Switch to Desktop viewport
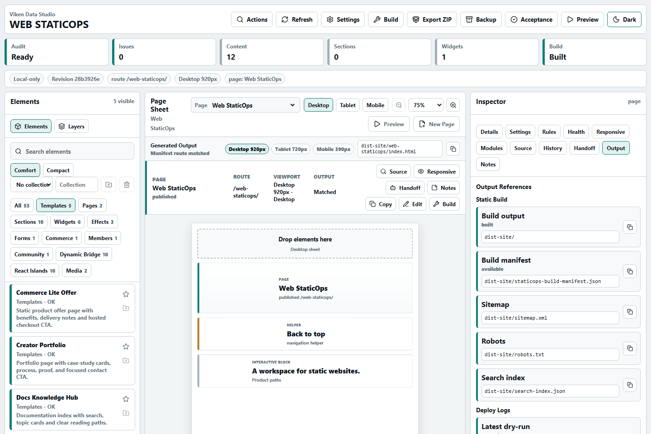Screen dimensions: 651x434 (318, 105)
